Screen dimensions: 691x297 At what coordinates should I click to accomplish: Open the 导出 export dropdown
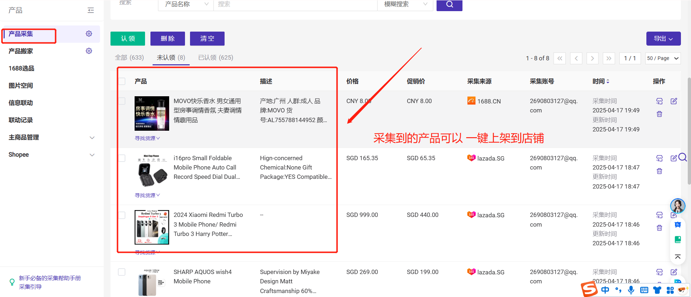tap(663, 38)
